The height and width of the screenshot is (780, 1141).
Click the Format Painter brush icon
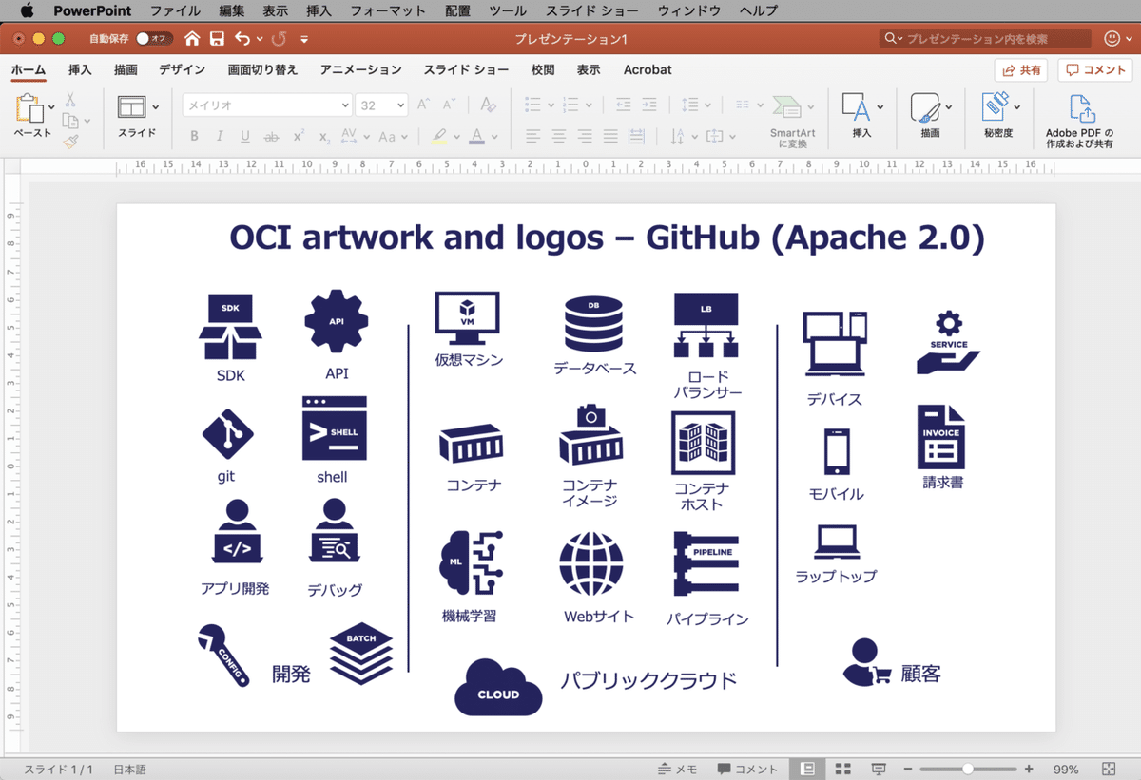point(71,142)
